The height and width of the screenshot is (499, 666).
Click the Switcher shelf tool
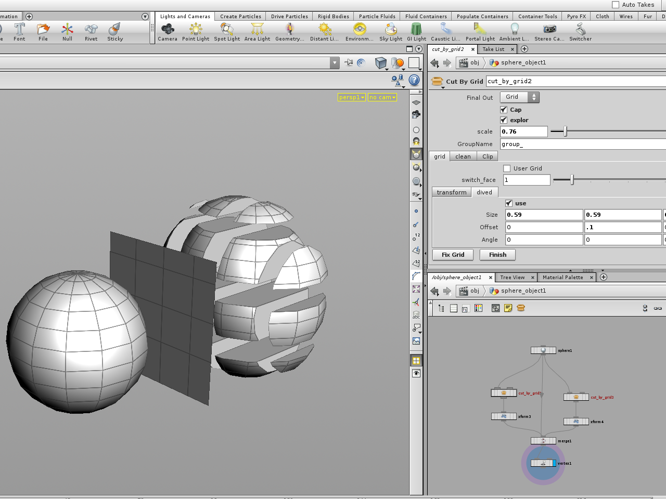[x=580, y=30]
